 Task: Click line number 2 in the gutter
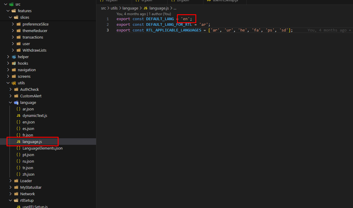pos(108,24)
